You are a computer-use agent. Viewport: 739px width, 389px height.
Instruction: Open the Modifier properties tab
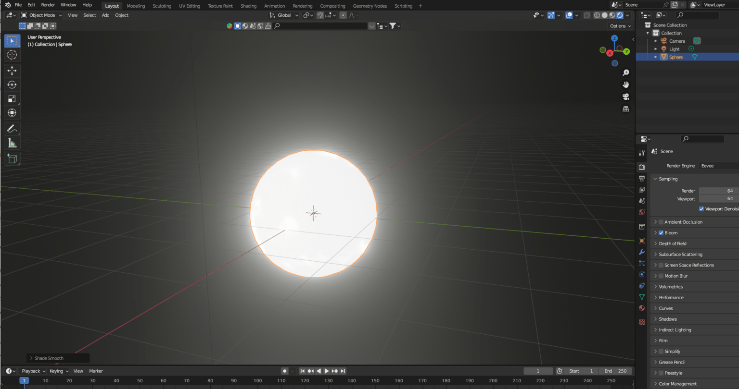[x=641, y=252]
